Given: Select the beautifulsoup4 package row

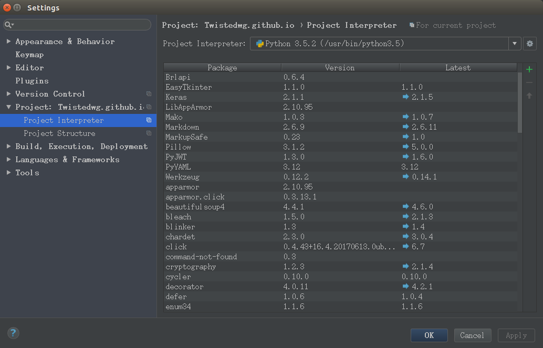Looking at the screenshot, I should 340,207.
